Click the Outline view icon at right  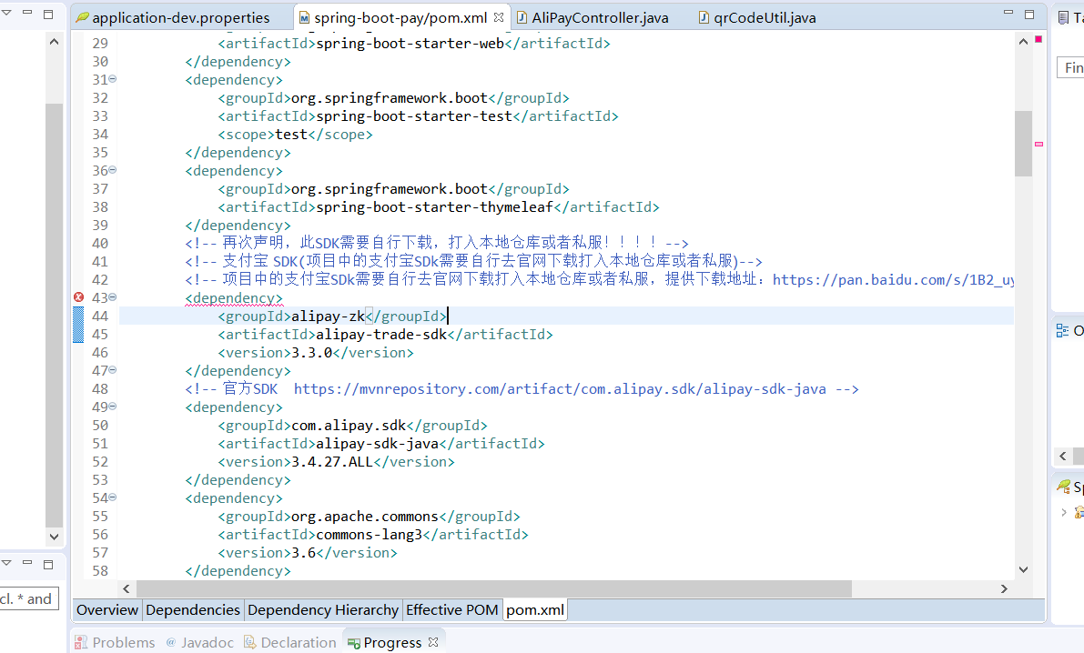click(1062, 331)
